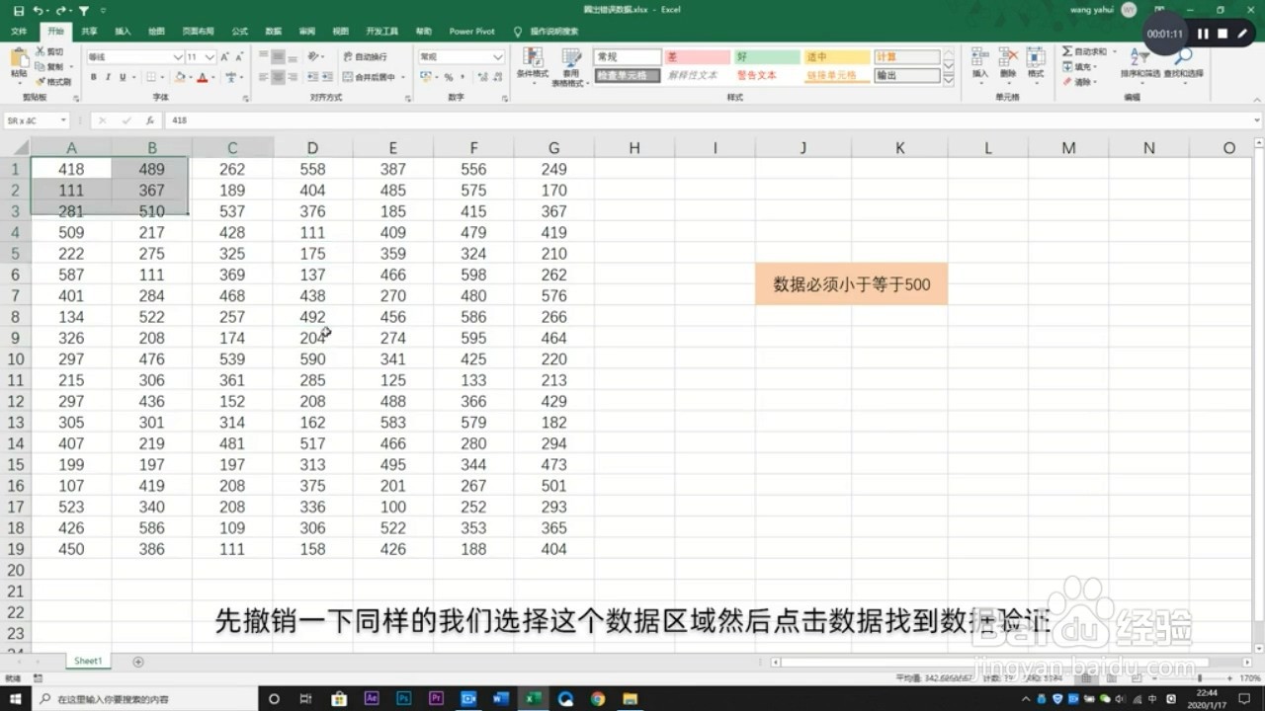Apply the 检查单元格 cell style
Screen dimensions: 1265x711
click(629, 75)
